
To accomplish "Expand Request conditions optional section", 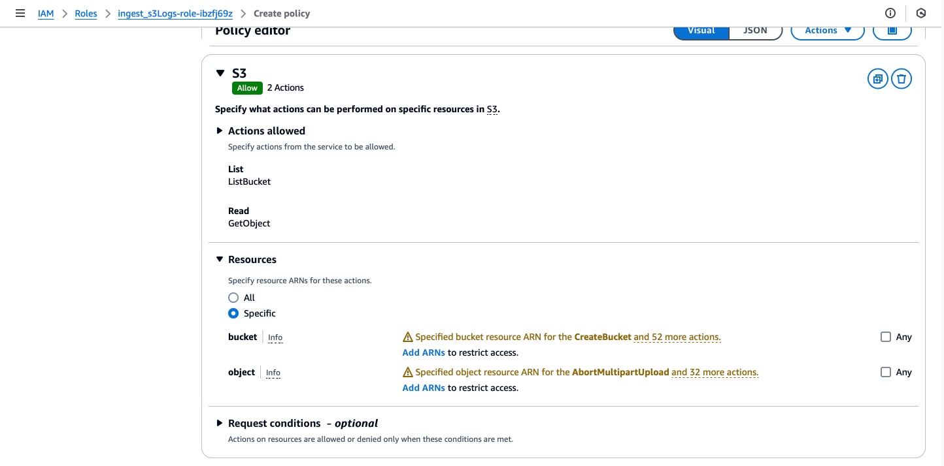I will point(220,424).
